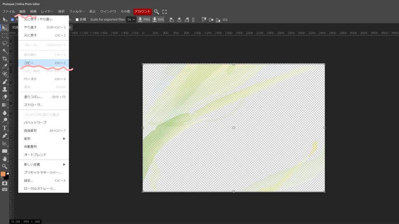Expand the 新しい定義 submenu

[x=44, y=164]
